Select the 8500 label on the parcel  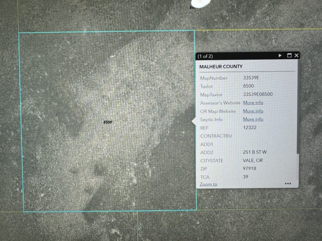pyautogui.click(x=107, y=122)
